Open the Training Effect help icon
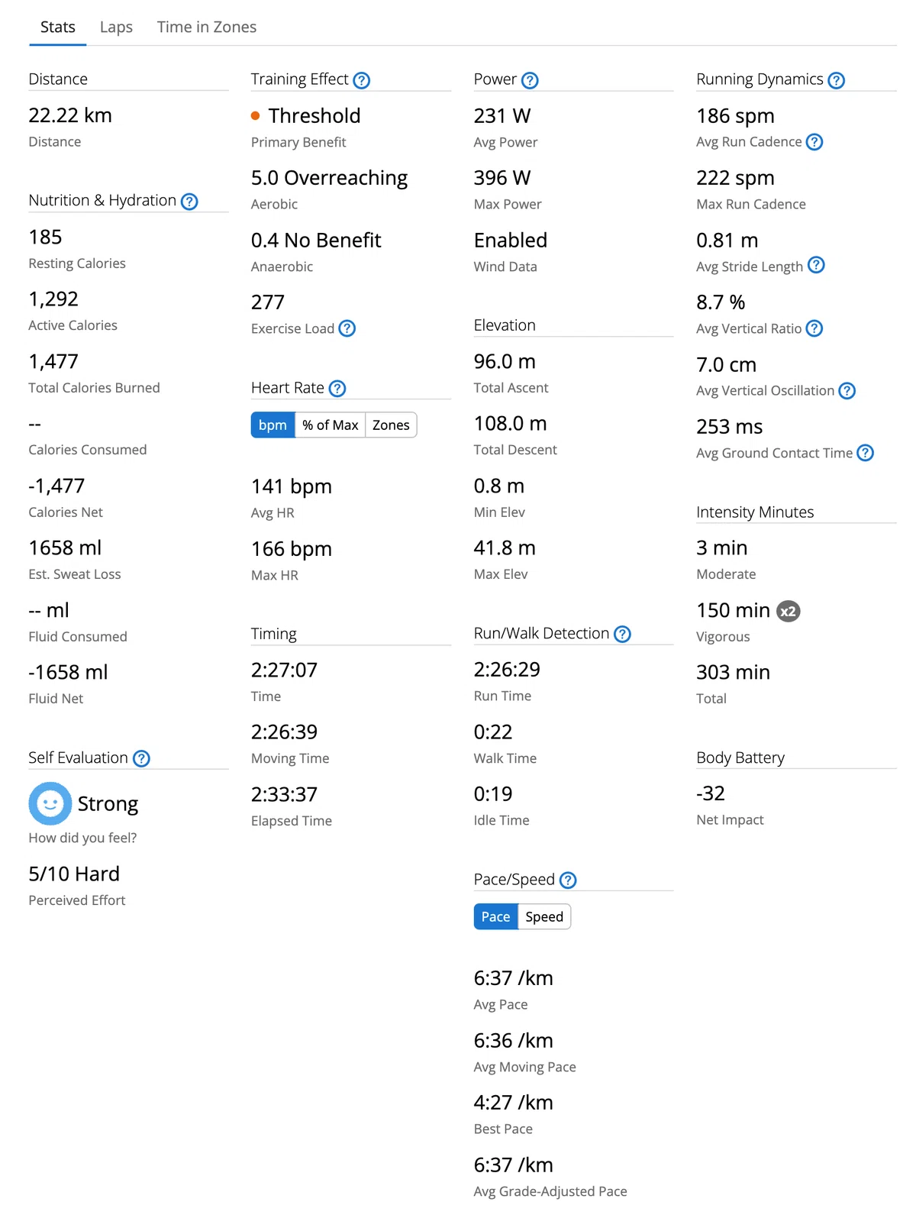 [362, 80]
